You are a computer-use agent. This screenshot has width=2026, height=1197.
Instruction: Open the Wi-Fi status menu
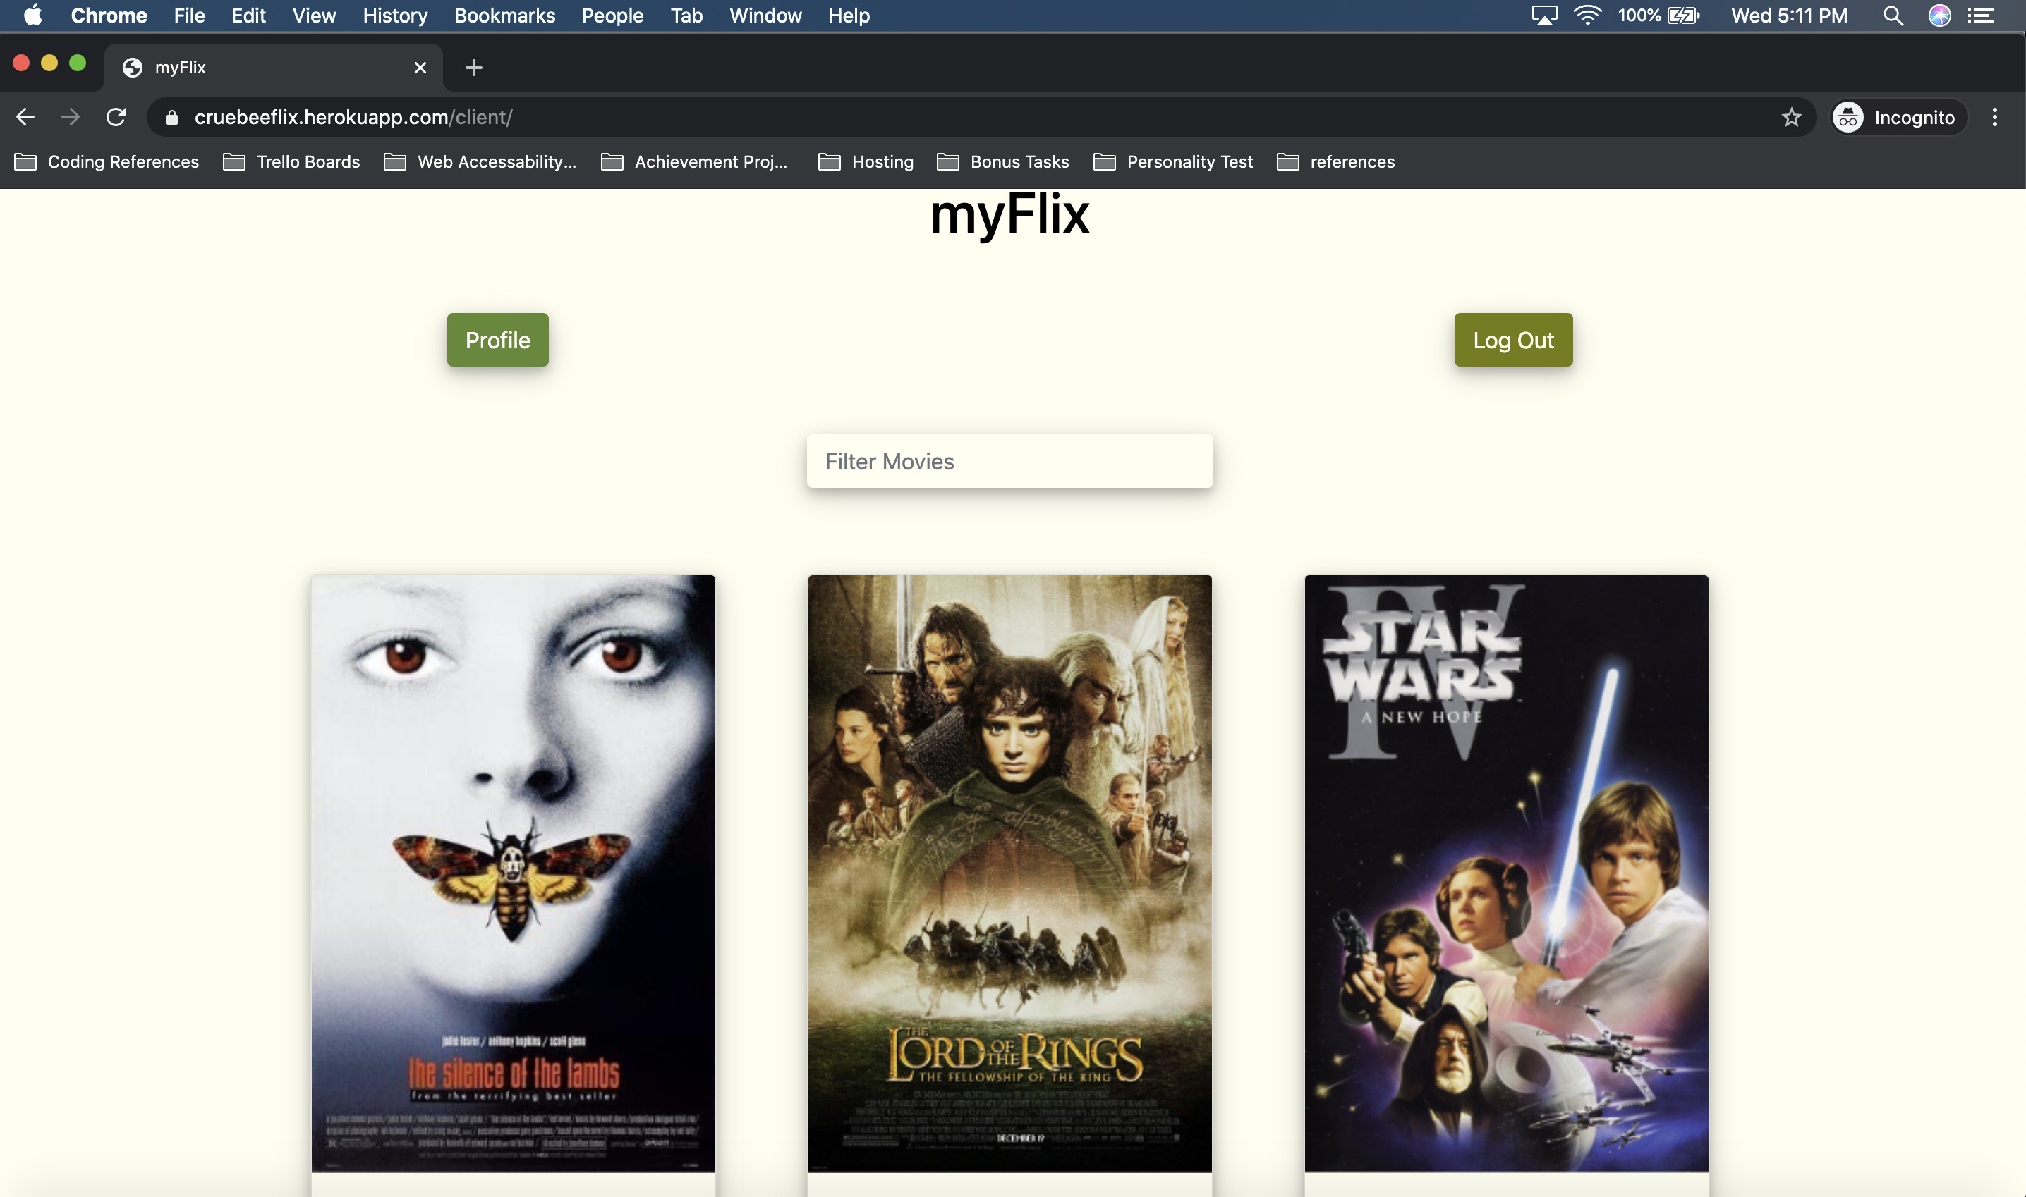tap(1588, 16)
